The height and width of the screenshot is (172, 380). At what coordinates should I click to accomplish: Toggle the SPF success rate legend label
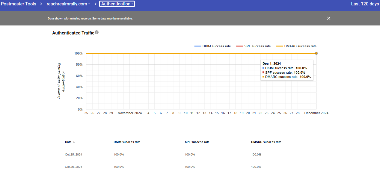click(x=257, y=46)
